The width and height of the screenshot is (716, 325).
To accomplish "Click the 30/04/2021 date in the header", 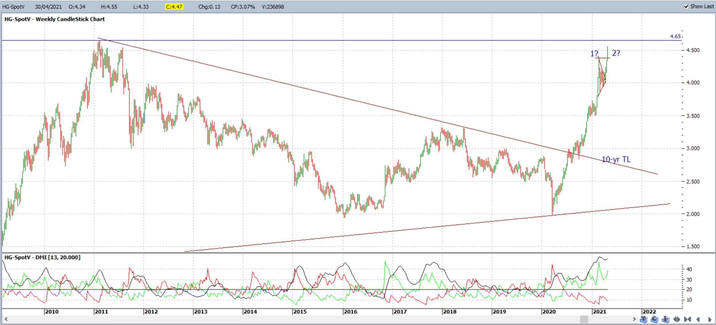I will pyautogui.click(x=48, y=7).
